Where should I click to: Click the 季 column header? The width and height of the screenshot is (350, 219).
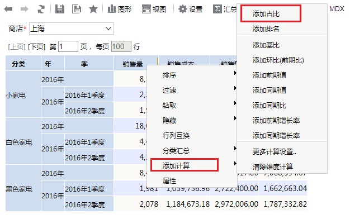tap(89, 63)
